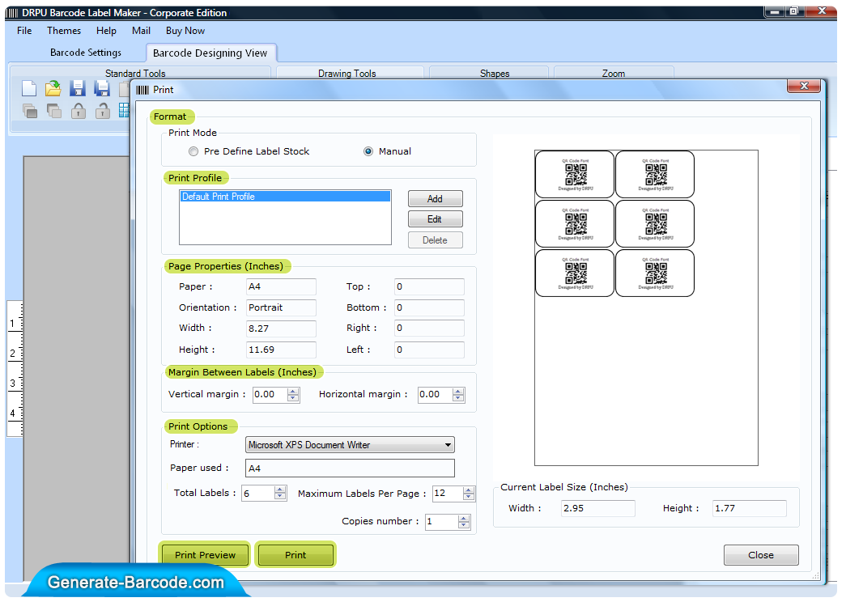Click the bottom-right QR label in preview
The width and height of the screenshot is (846, 602).
click(x=655, y=273)
